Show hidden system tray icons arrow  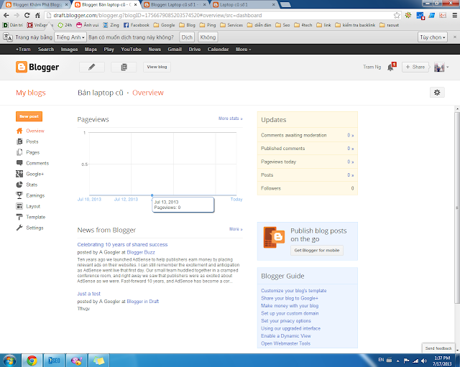(x=398, y=361)
